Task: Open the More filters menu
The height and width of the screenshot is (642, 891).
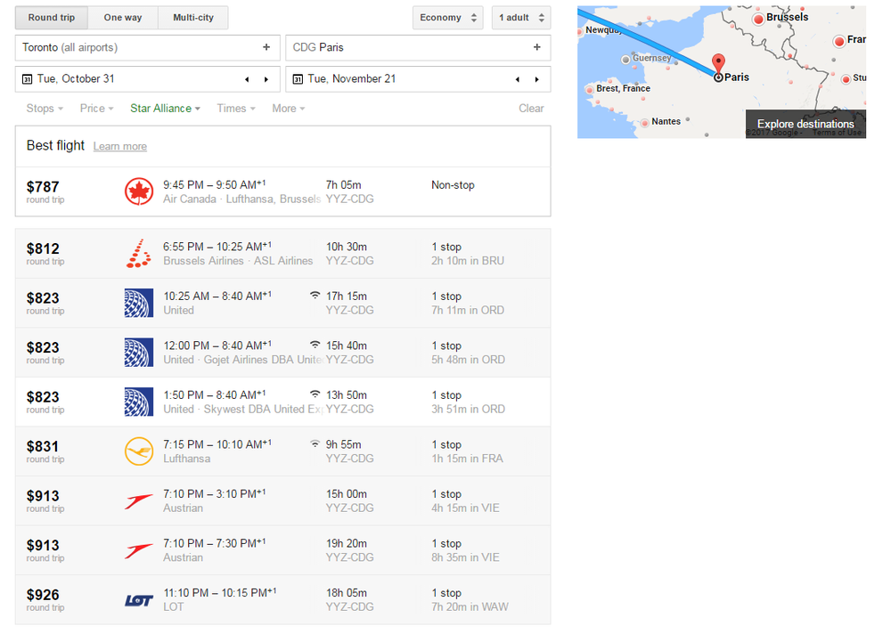Action: click(287, 108)
